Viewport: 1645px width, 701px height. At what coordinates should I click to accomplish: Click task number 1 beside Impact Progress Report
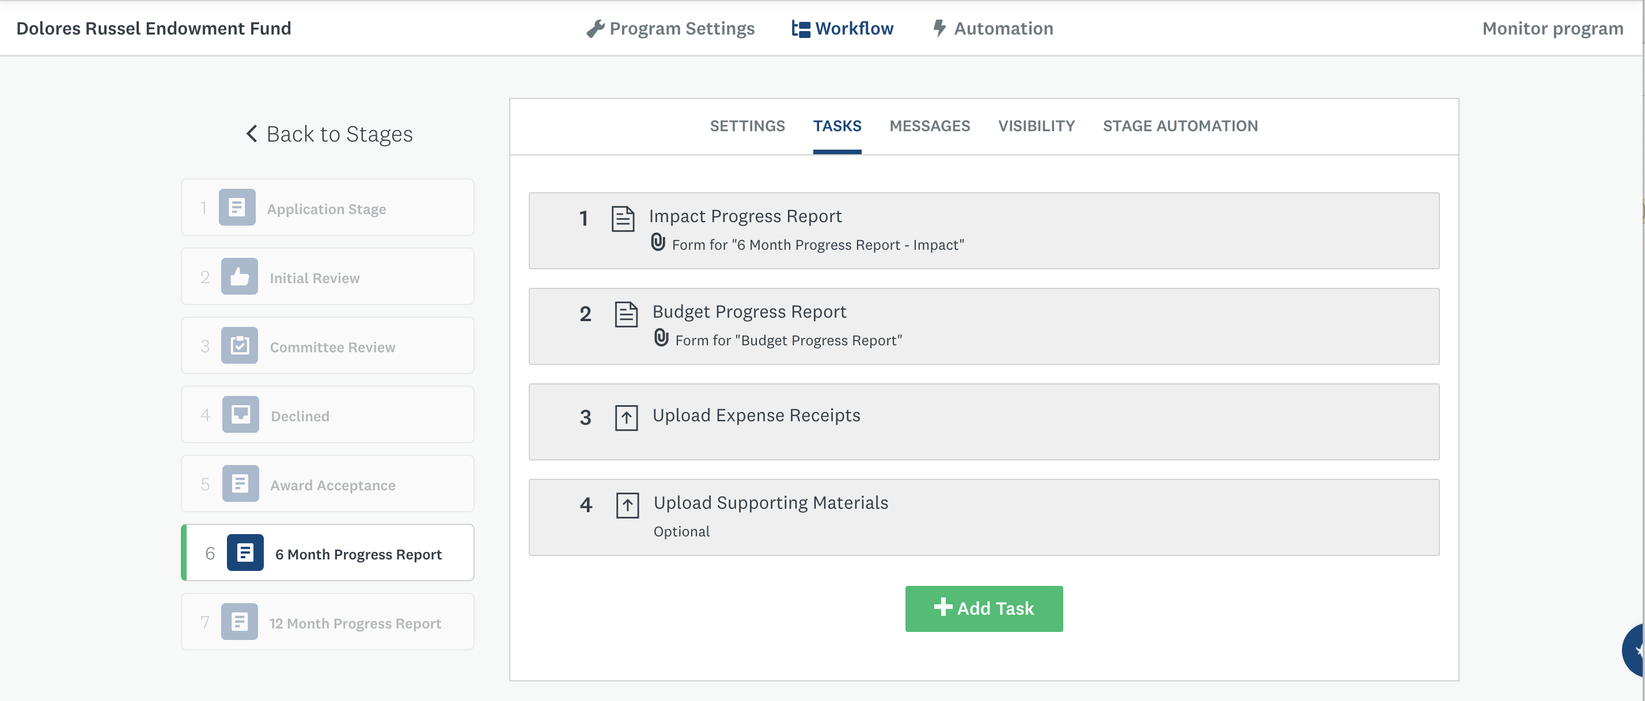tap(583, 219)
